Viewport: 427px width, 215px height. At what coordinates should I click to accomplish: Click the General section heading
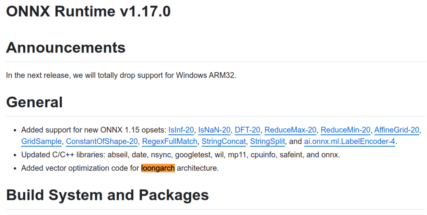click(34, 102)
